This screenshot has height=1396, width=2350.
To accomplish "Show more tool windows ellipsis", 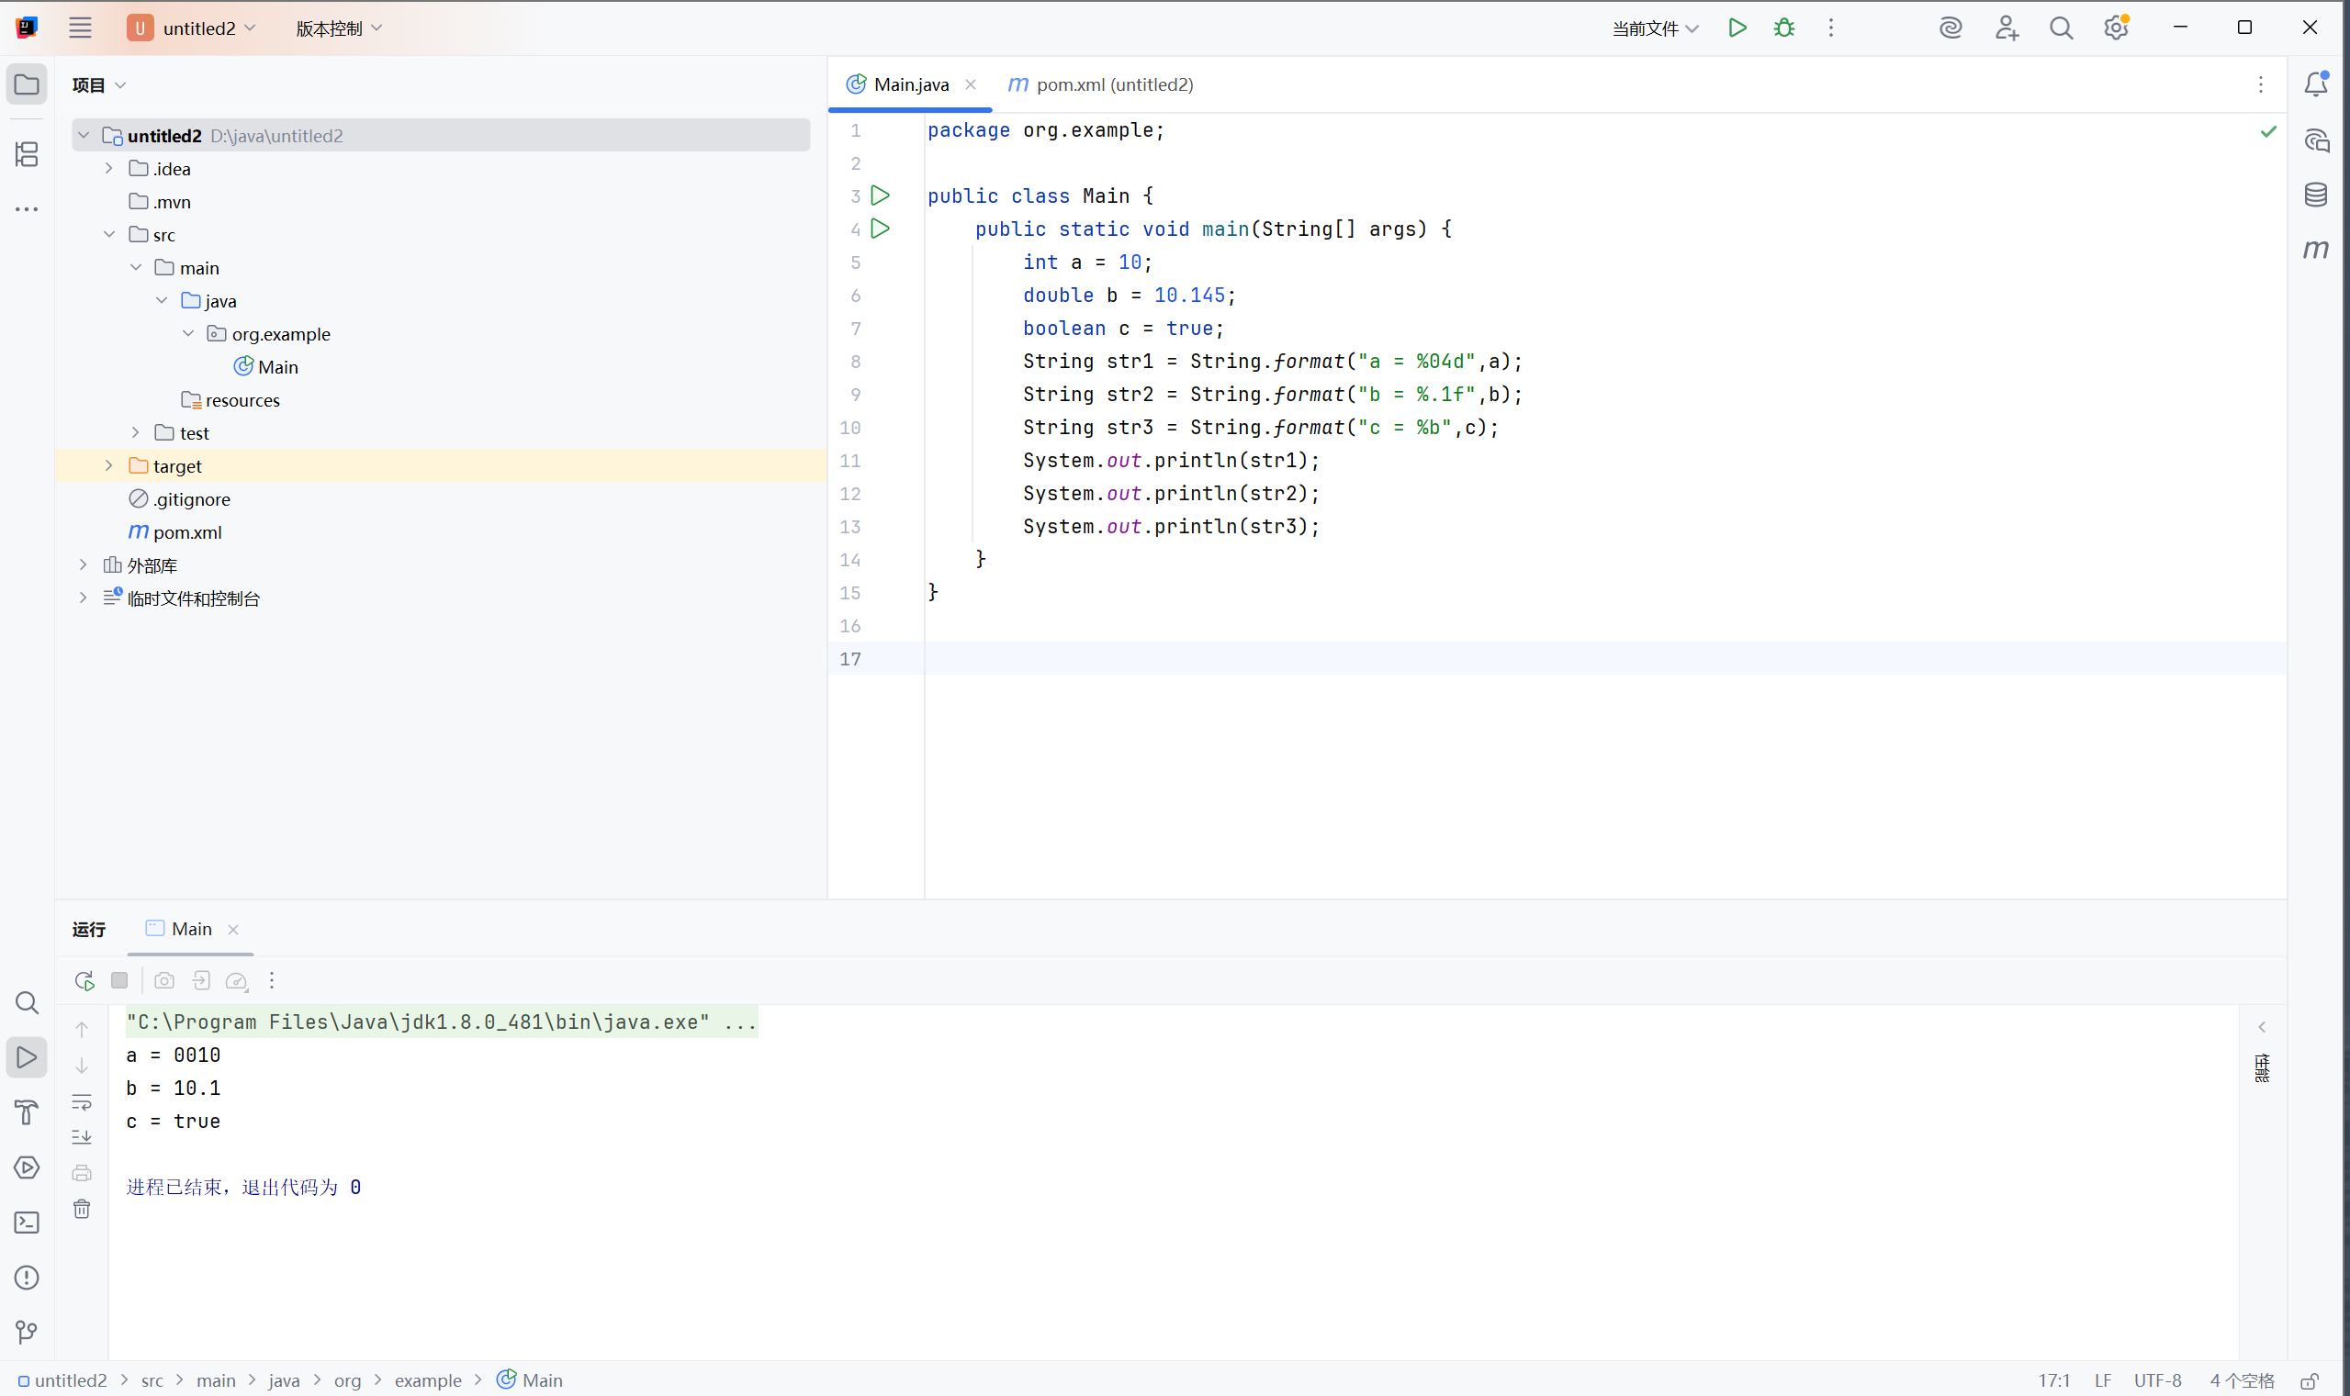I will coord(27,209).
